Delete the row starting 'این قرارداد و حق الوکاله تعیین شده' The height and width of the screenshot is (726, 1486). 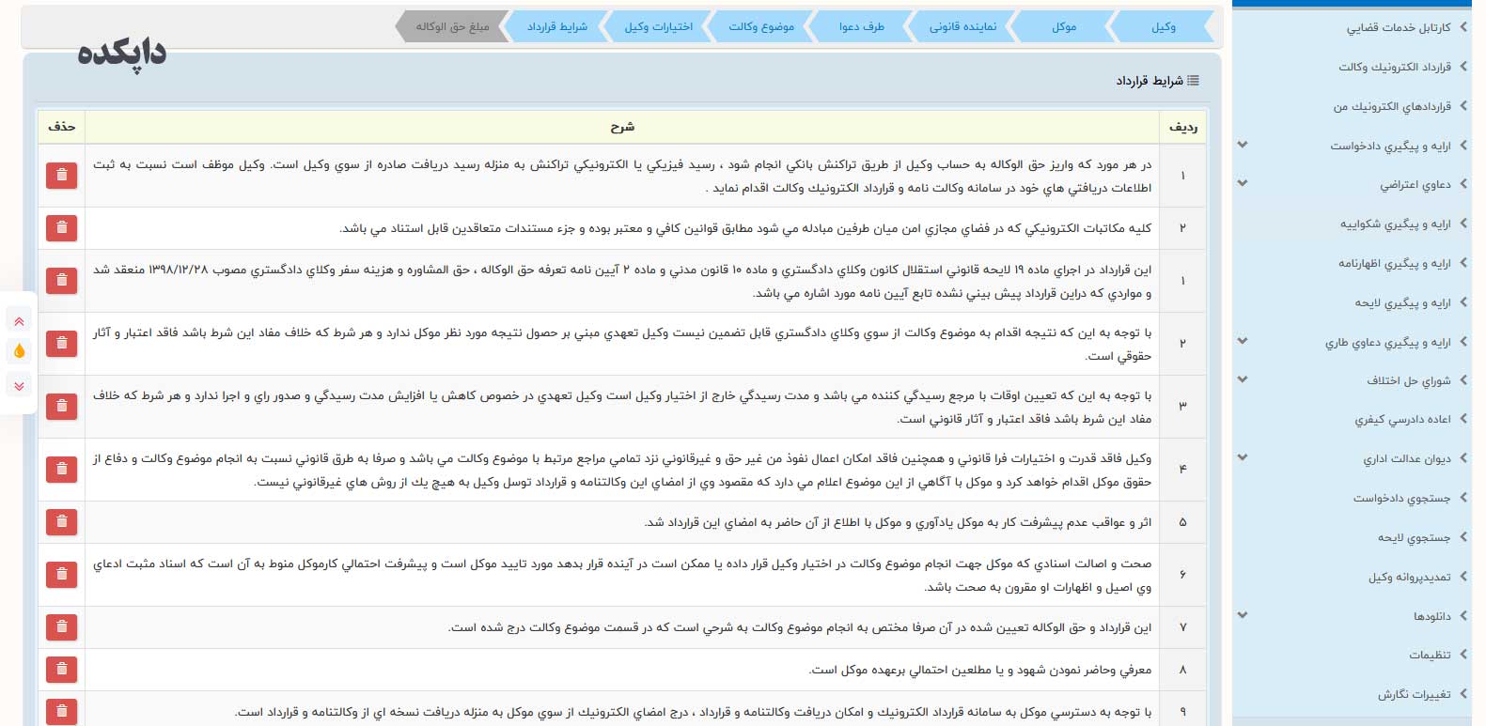tap(61, 626)
